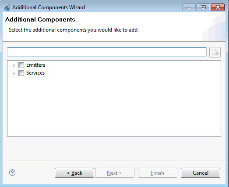Click the Additional Components Wizard title bar text
The width and height of the screenshot is (229, 187).
49,7
